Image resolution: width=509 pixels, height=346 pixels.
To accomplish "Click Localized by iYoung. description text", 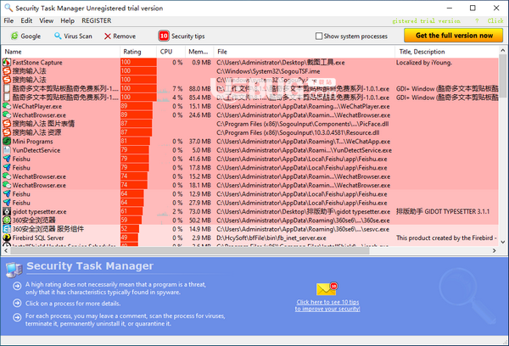I will point(424,62).
